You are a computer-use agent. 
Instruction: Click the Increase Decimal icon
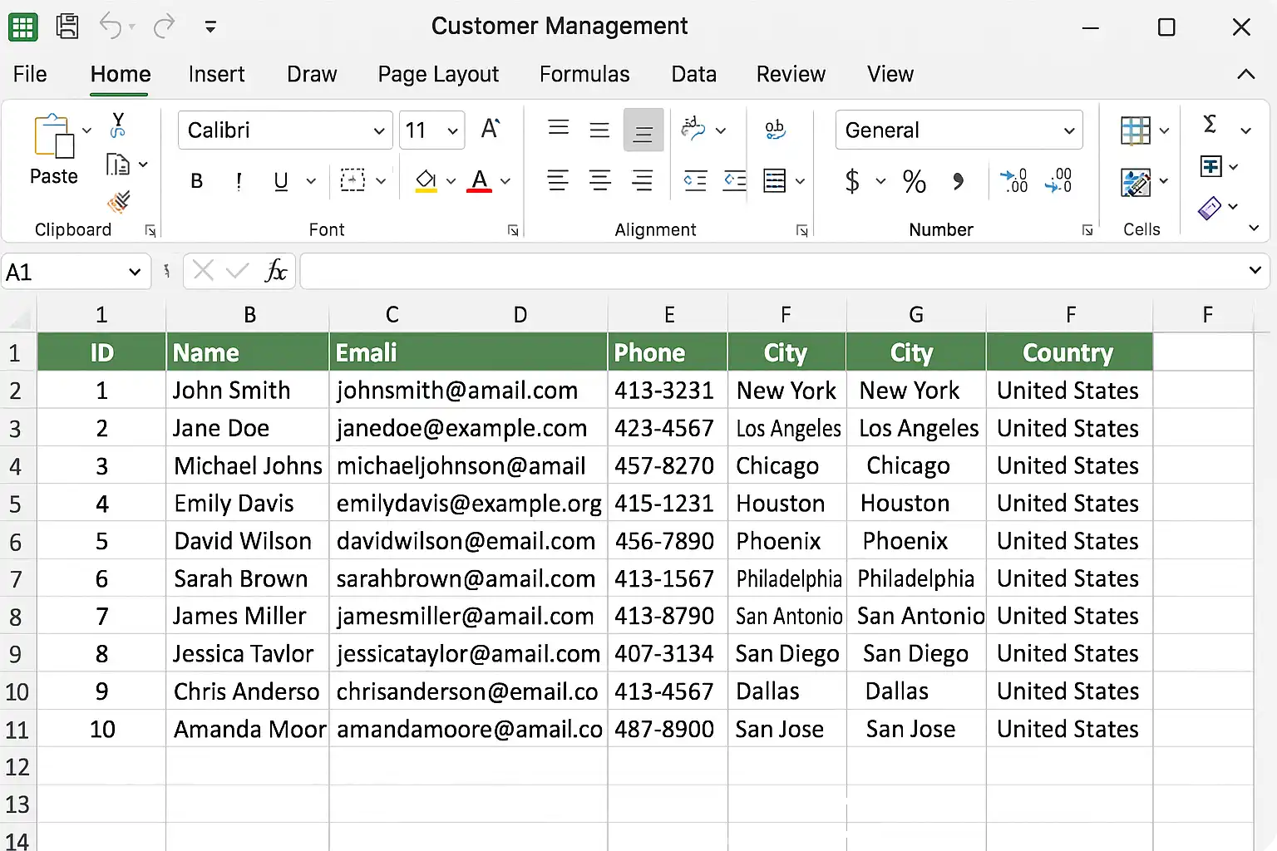1013,181
